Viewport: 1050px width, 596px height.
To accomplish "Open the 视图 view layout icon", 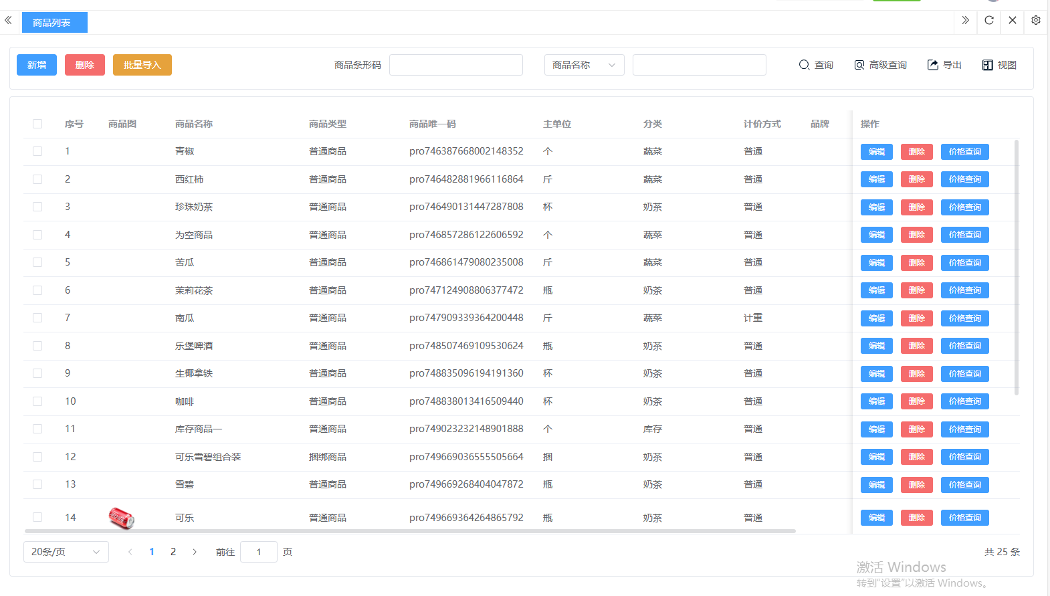I will pos(988,65).
